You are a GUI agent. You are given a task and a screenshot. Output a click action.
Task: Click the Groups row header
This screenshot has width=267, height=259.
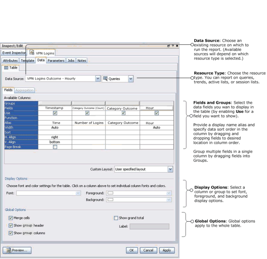[x=21, y=103]
